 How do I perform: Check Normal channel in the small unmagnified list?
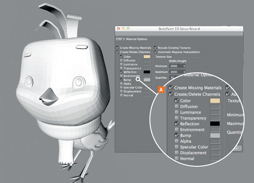[121, 95]
